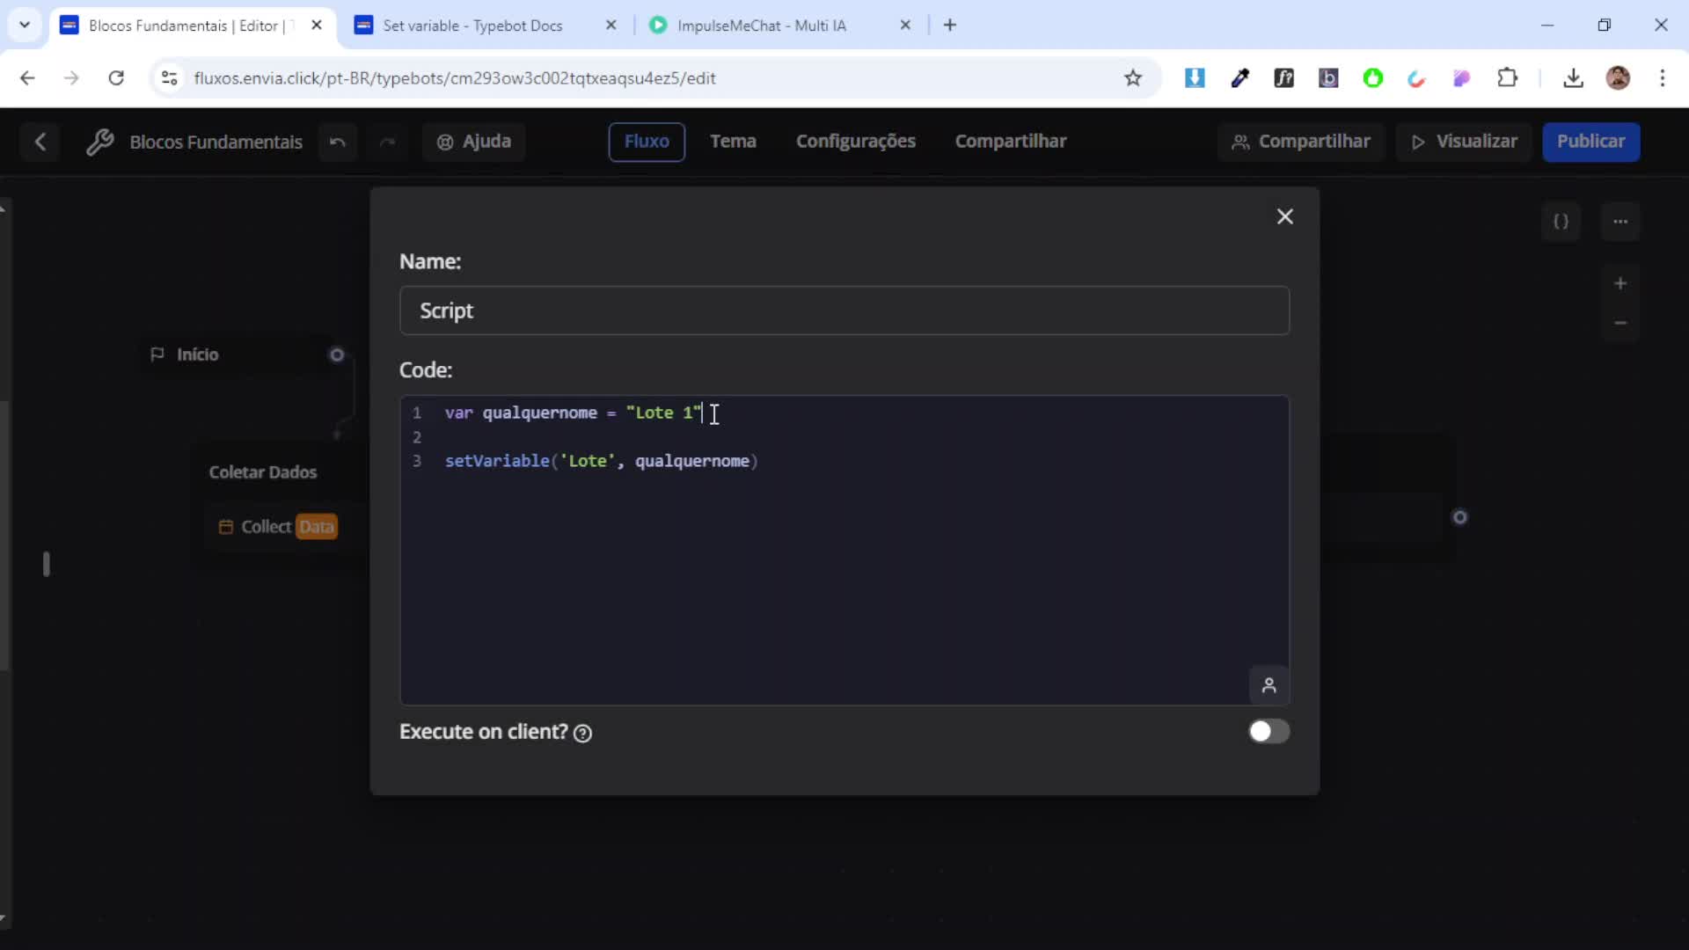Open the Chrome extensions puzzle icon
Viewport: 1689px width, 950px height.
(1509, 78)
